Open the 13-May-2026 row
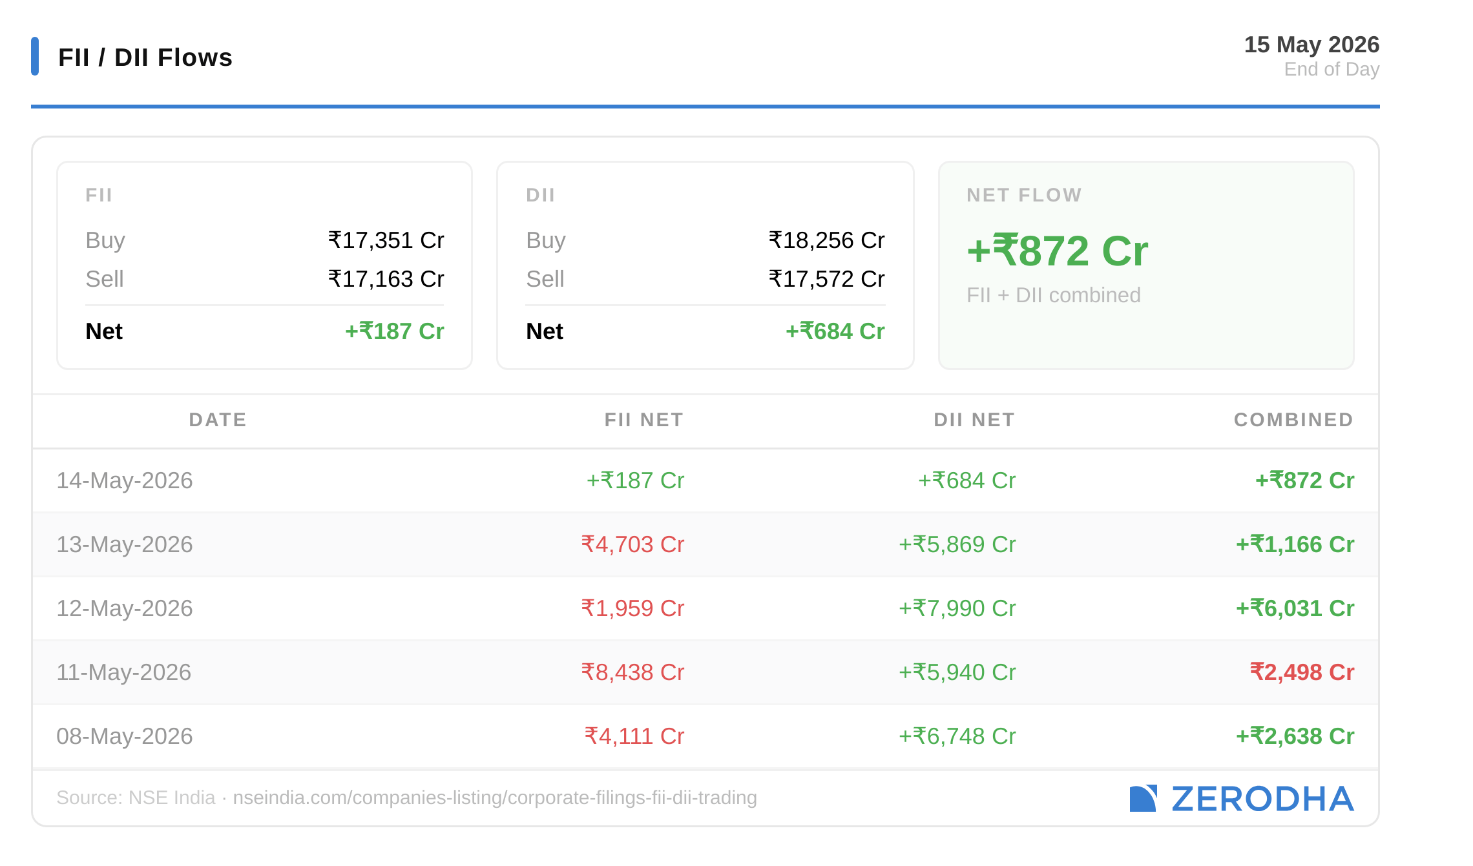 (705, 544)
